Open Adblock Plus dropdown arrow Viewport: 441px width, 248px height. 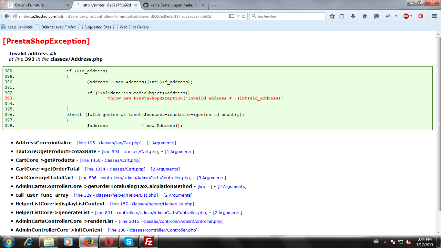coord(411,16)
